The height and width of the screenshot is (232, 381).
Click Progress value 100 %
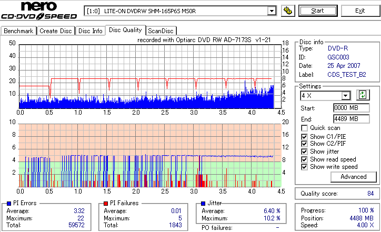click(366, 210)
